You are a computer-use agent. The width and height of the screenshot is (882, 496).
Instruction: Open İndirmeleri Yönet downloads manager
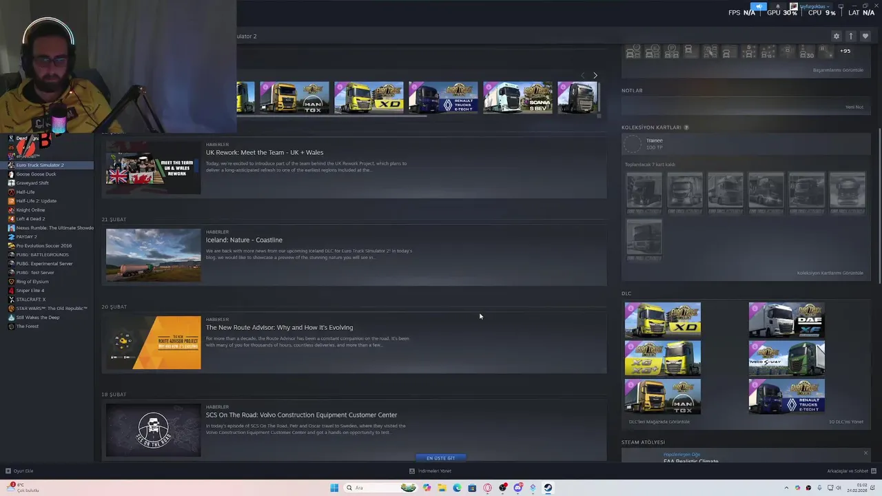(431, 471)
